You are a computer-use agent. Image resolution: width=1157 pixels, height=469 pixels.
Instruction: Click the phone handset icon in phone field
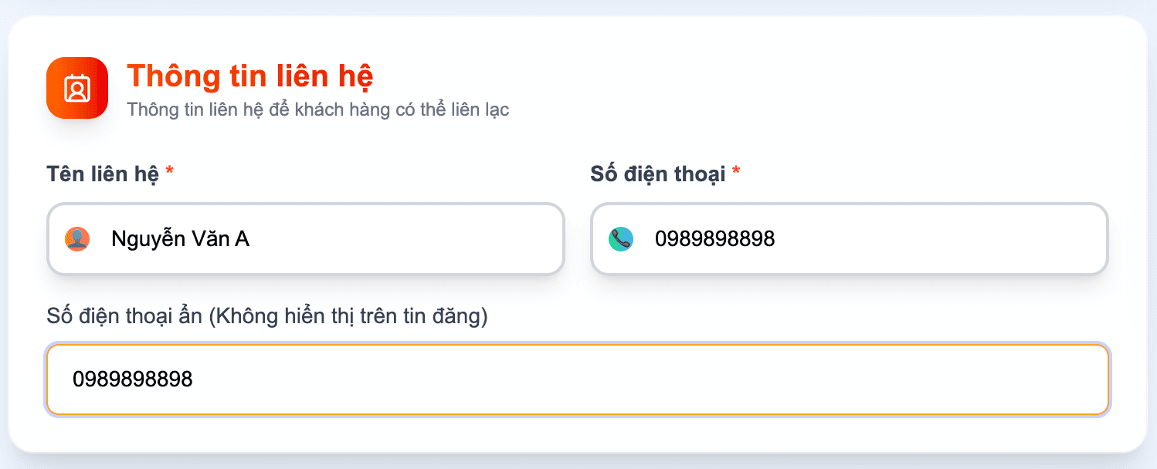[x=620, y=239]
